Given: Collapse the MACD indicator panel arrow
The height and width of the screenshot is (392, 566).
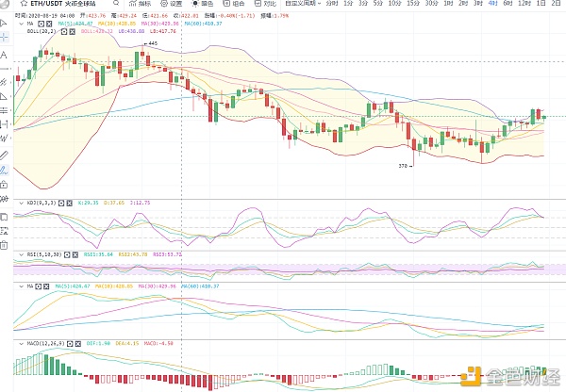Looking at the screenshot, I should pos(22,344).
